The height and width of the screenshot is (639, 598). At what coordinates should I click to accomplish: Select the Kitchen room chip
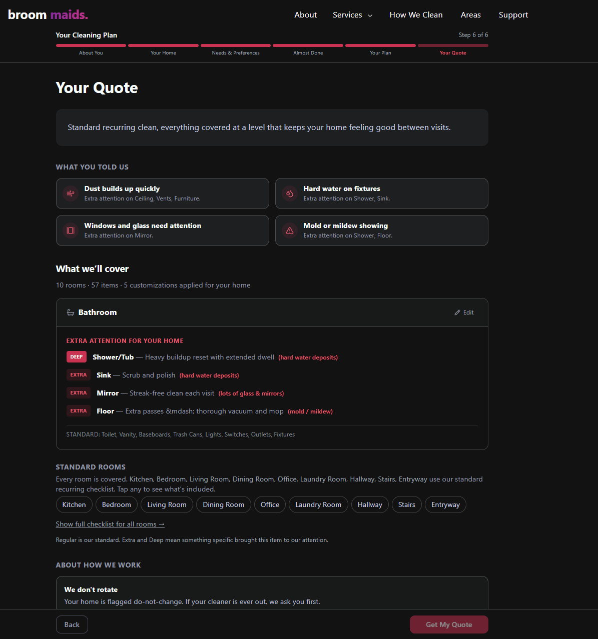[x=74, y=504]
